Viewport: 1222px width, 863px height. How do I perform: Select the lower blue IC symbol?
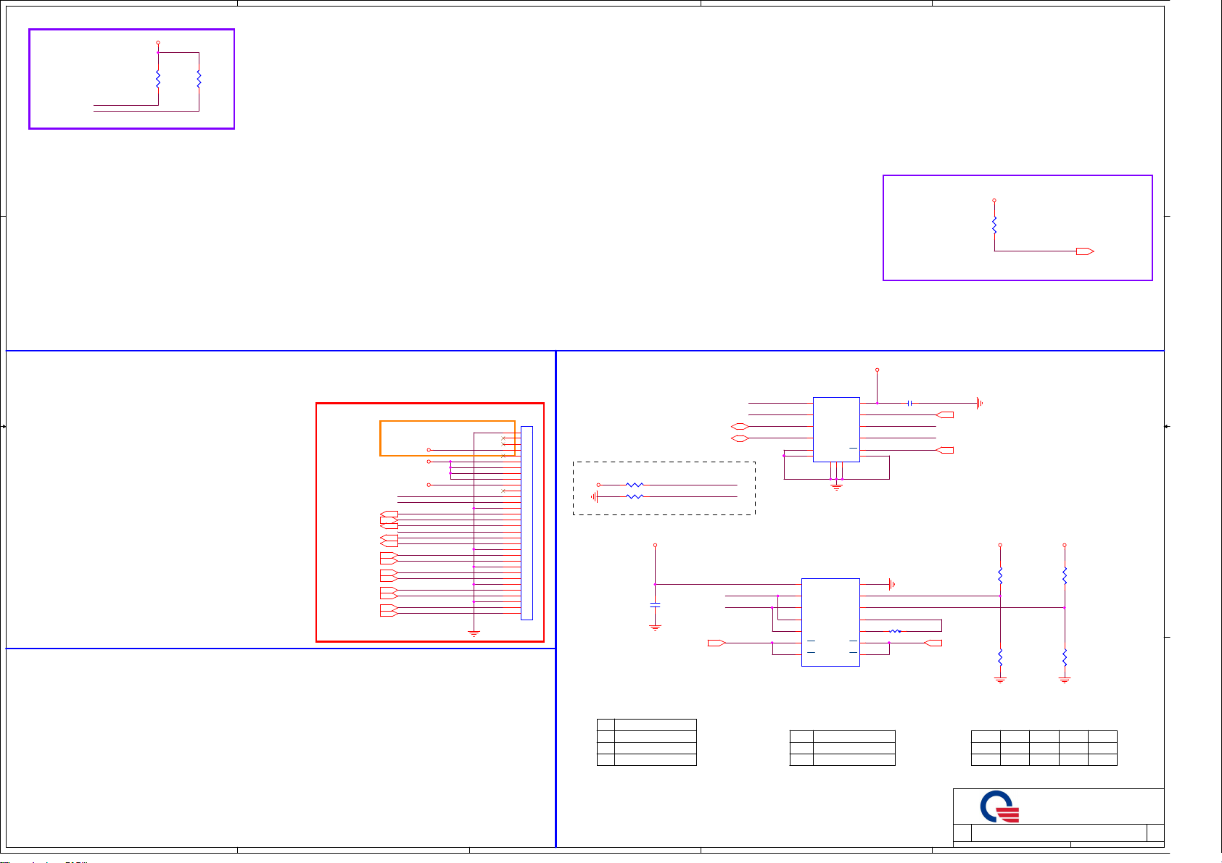click(830, 622)
